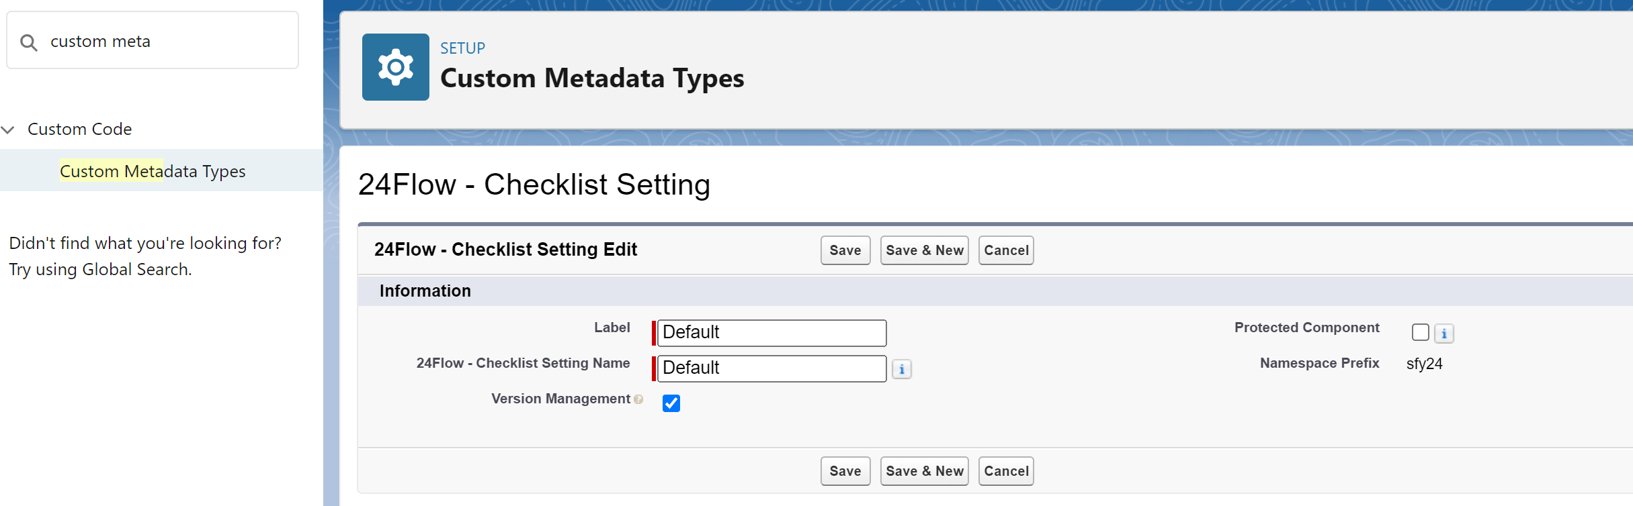
Task: Click the bottom Cancel button
Action: [x=1005, y=471]
